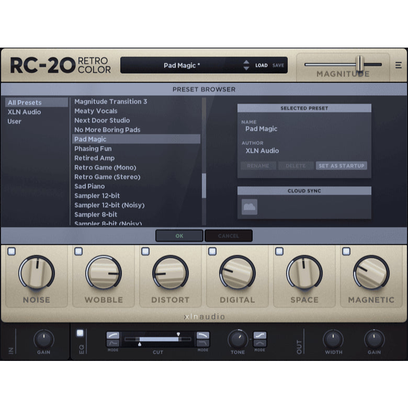Toggle the Distort module on
Image resolution: width=408 pixels, height=408 pixels.
click(145, 252)
